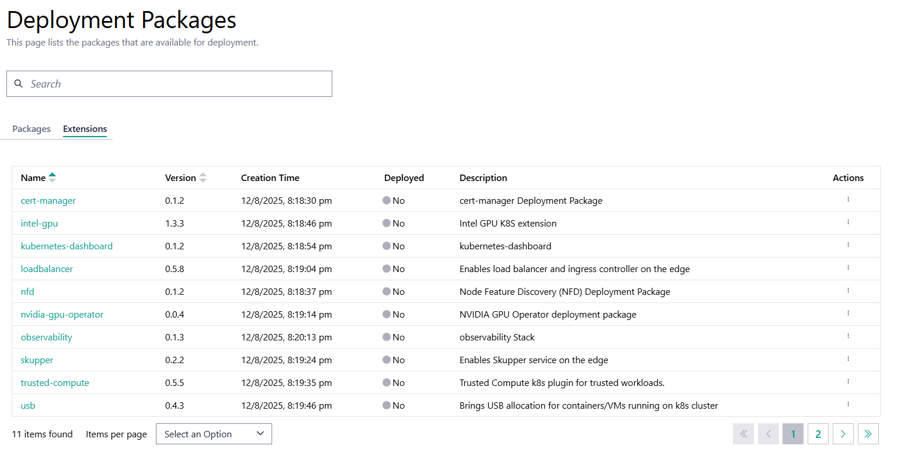Open the trusted-compute package link
The height and width of the screenshot is (449, 897).
coord(55,383)
